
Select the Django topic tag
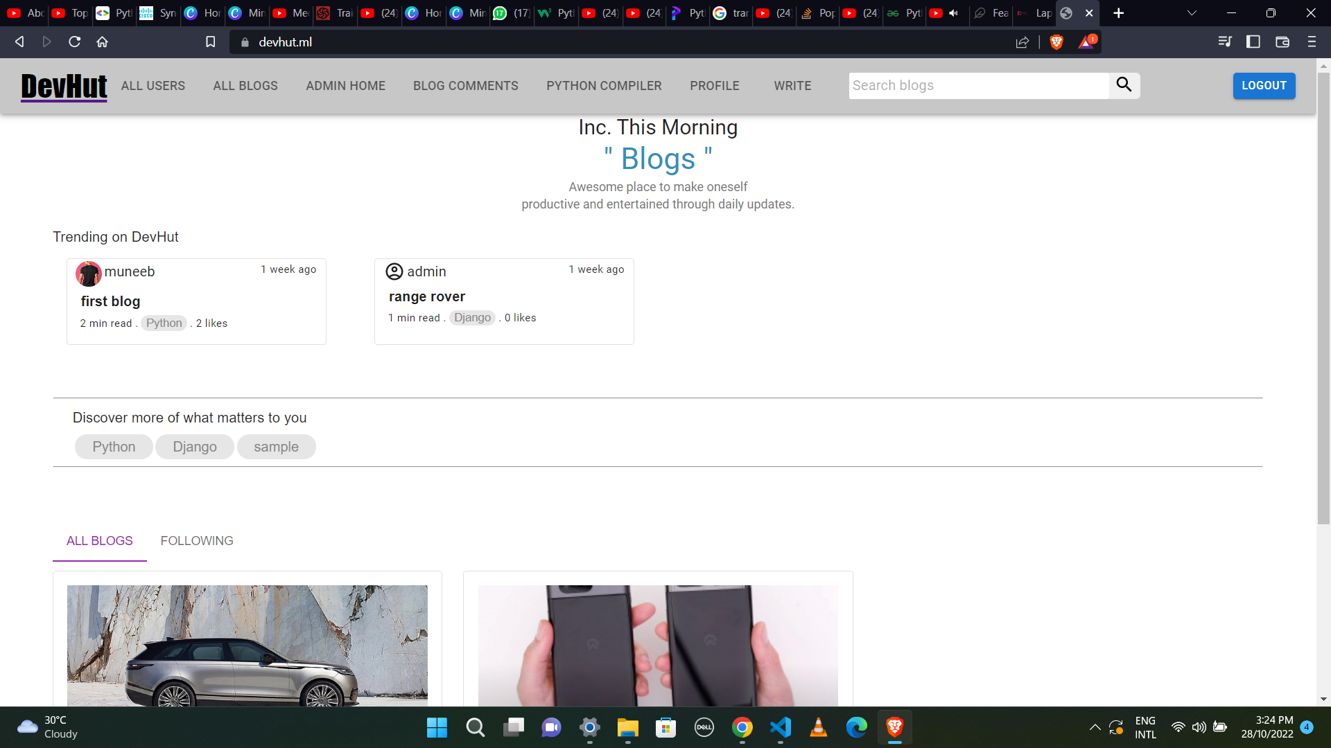click(195, 447)
